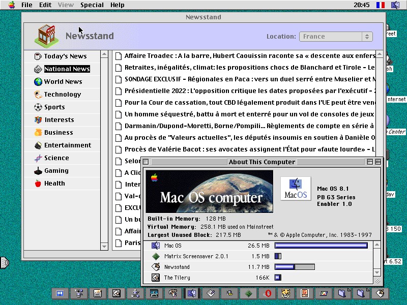The image size is (407, 305).
Task: Click the Newsstand window title bar
Action: (203, 17)
